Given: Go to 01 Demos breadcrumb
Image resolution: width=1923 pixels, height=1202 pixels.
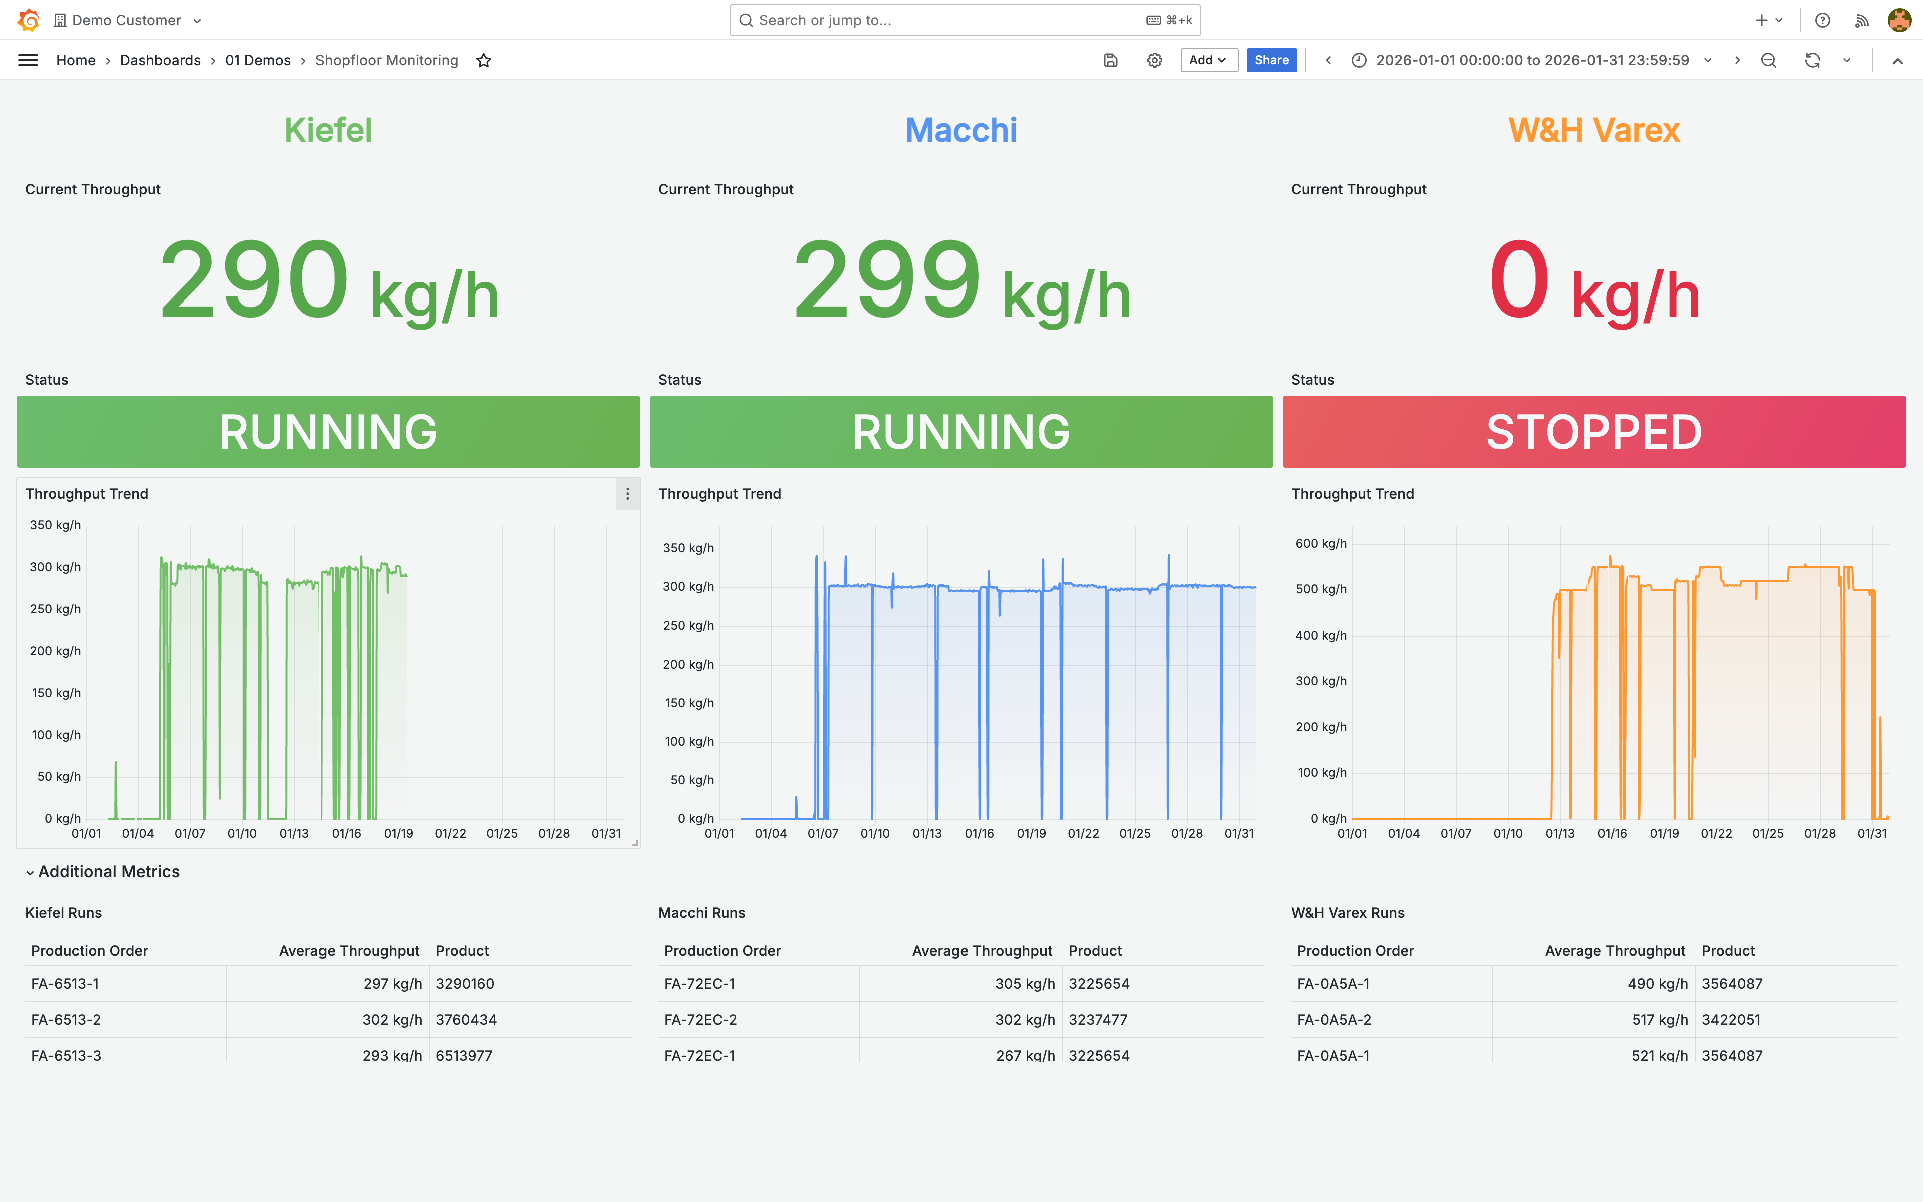Looking at the screenshot, I should point(257,61).
